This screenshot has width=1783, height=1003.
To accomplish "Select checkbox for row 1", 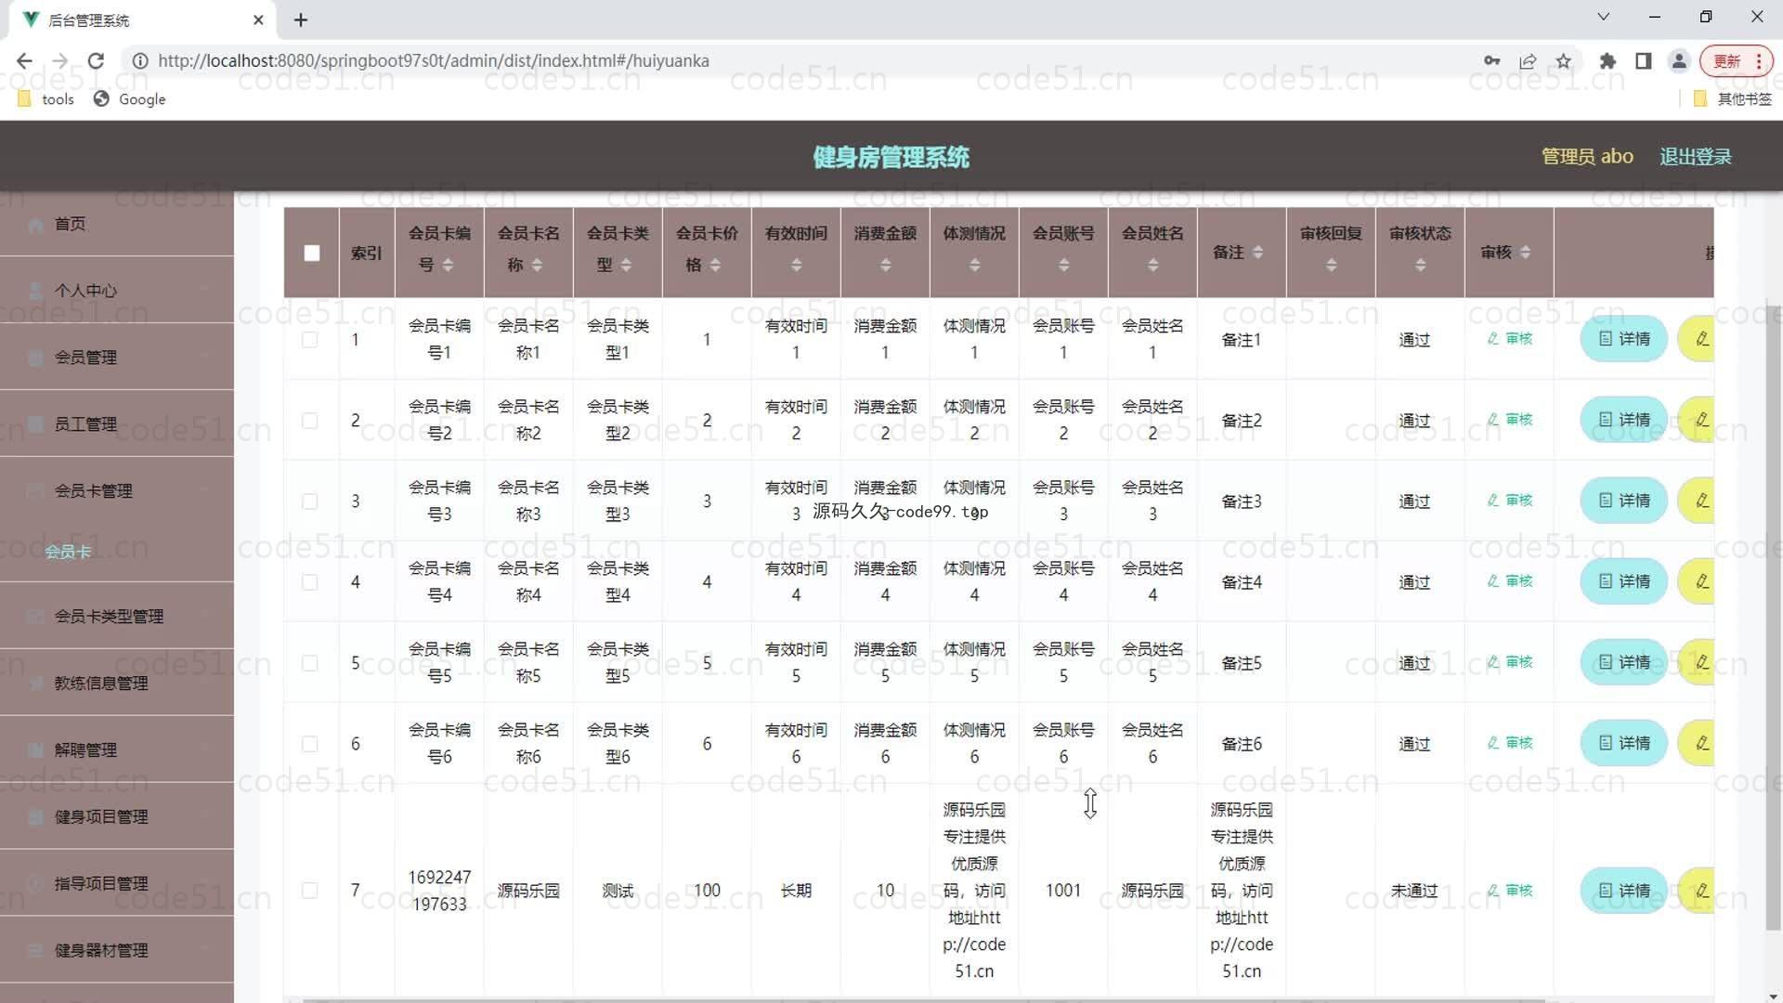I will tap(310, 340).
